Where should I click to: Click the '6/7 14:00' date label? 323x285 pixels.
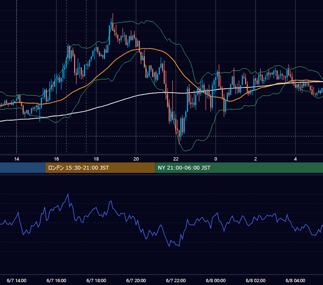pyautogui.click(x=17, y=280)
